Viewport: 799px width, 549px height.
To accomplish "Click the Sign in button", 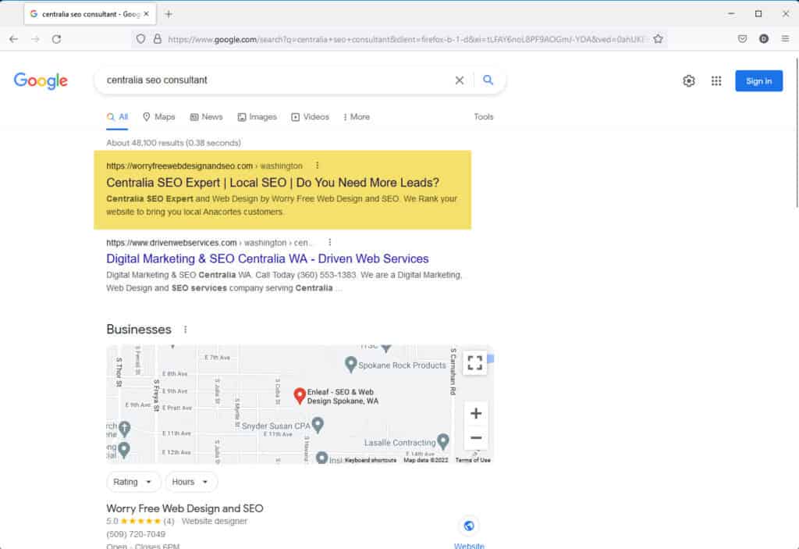I will 758,80.
